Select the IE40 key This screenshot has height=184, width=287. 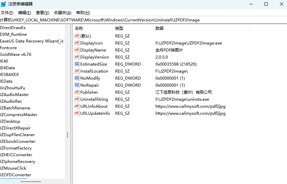tap(4, 61)
